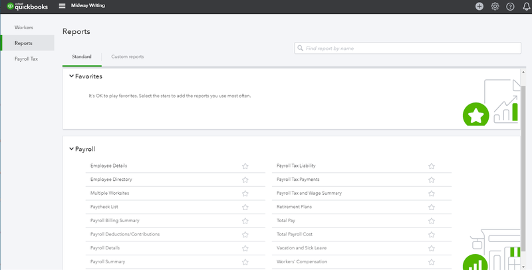Collapse the Payroll section
This screenshot has height=270, width=532.
pos(71,148)
